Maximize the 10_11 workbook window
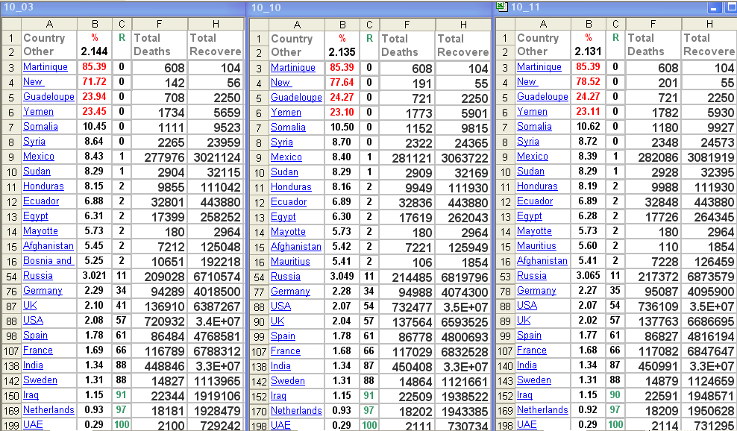 [x=729, y=7]
